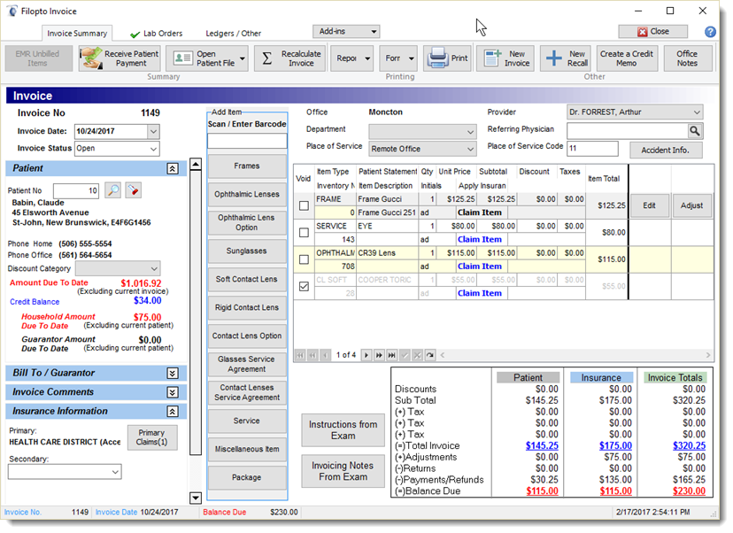Switch to Invoice Summary tab
The width and height of the screenshot is (733, 533).
(77, 33)
